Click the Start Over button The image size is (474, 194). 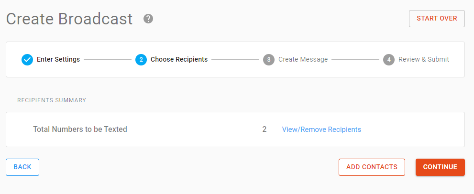(437, 19)
